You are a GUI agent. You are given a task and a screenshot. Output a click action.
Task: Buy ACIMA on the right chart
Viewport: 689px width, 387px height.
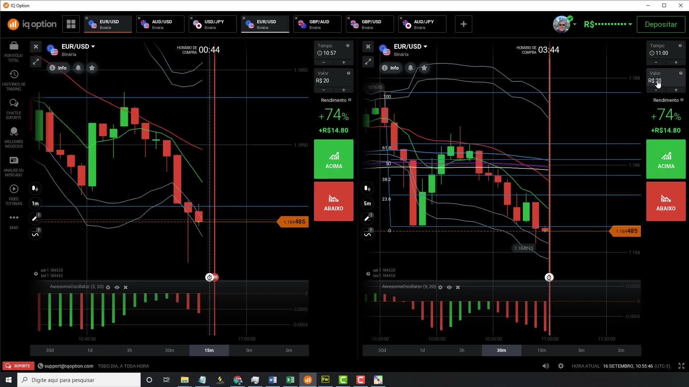click(666, 159)
